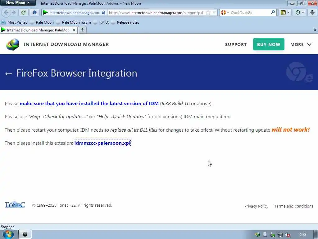This screenshot has height=239, width=318.
Task: Click the padlock security icon
Action: tap(104, 12)
